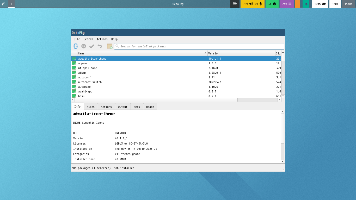Click the sync database toolbar icon
Viewport: 356px width, 200px height.
click(x=76, y=46)
